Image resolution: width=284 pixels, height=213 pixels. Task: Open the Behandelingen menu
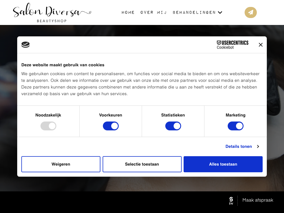pos(194,12)
